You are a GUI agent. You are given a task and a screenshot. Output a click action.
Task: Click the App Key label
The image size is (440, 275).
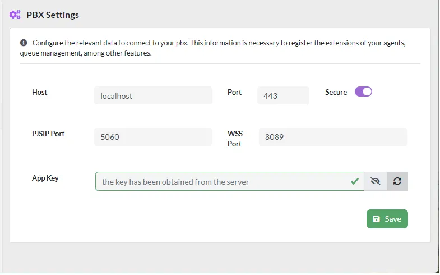[x=45, y=178]
